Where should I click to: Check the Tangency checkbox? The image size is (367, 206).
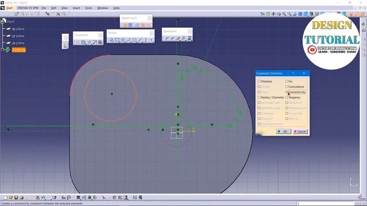pos(287,97)
